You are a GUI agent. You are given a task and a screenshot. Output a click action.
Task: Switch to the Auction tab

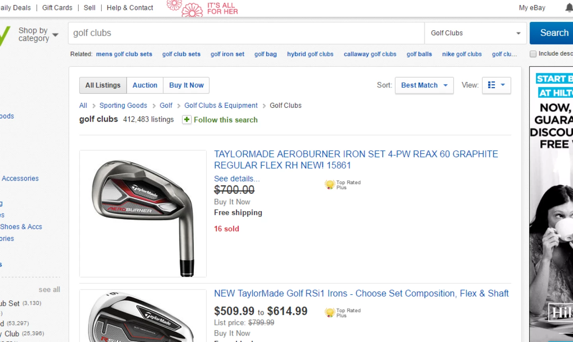[x=145, y=85]
